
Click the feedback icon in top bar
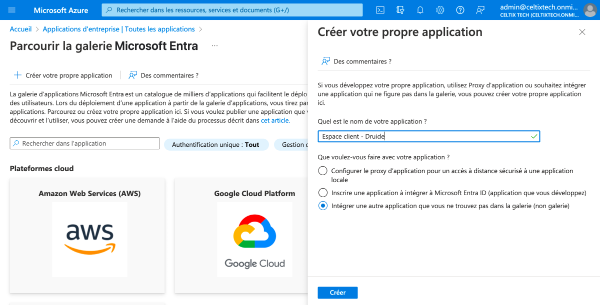coord(480,10)
